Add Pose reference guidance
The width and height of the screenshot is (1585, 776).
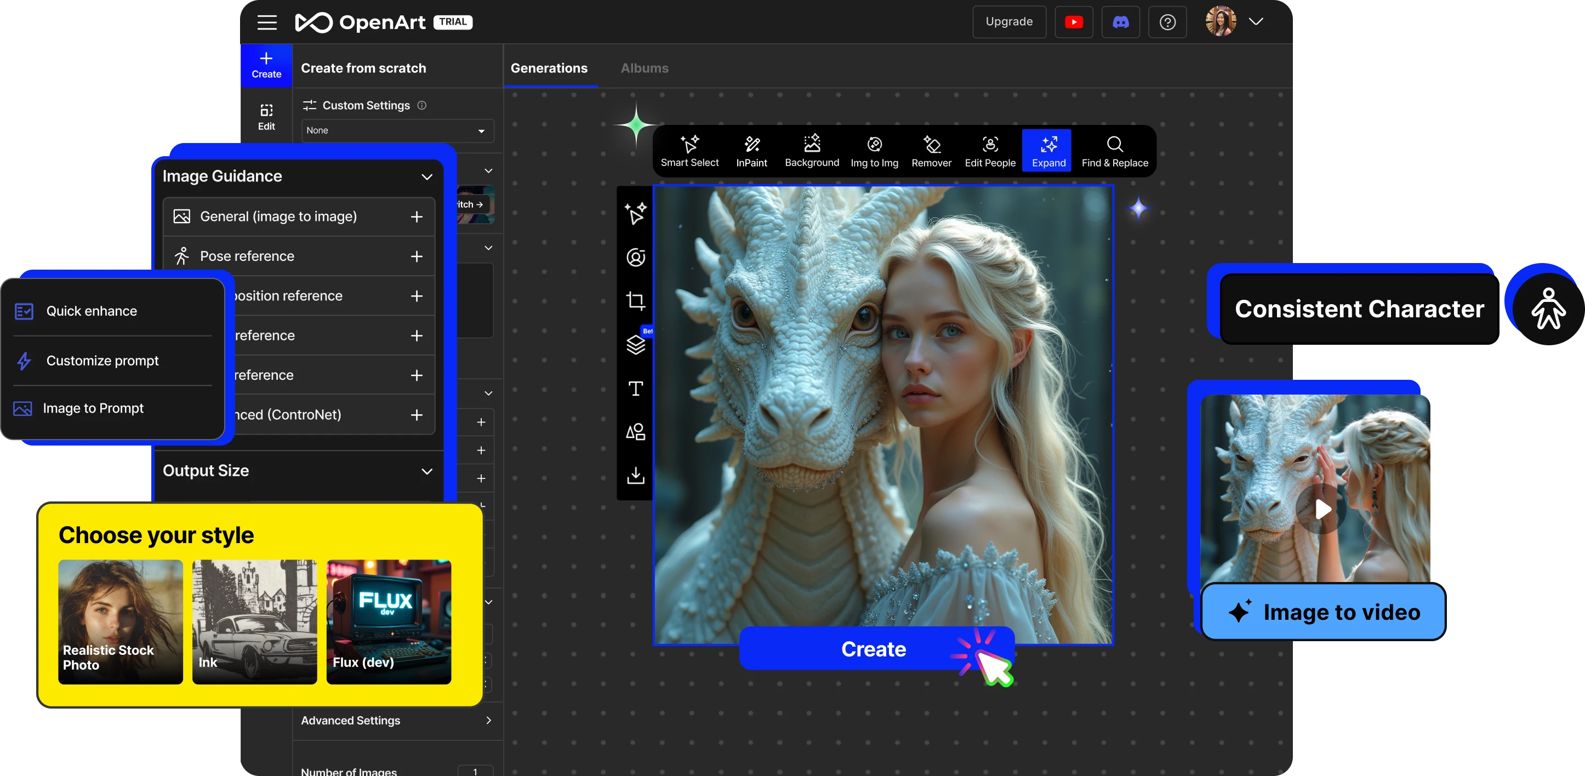tap(417, 256)
